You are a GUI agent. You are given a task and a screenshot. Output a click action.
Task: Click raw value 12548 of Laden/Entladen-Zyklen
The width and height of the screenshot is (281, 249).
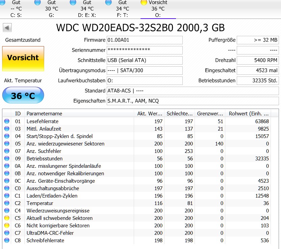click(262, 196)
